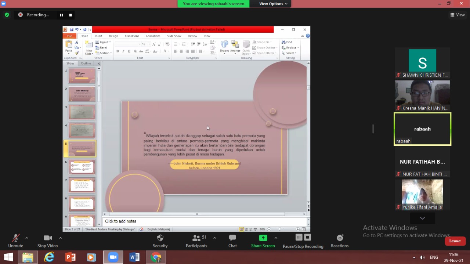
Task: Open the Layout dropdown in Slides group
Action: coord(103,42)
